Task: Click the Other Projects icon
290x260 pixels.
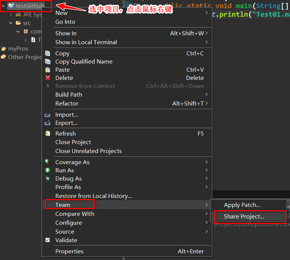Action: 3,56
